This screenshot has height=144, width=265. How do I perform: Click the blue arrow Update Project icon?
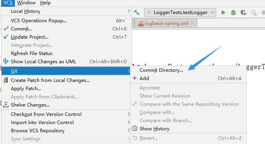[x=6, y=37]
